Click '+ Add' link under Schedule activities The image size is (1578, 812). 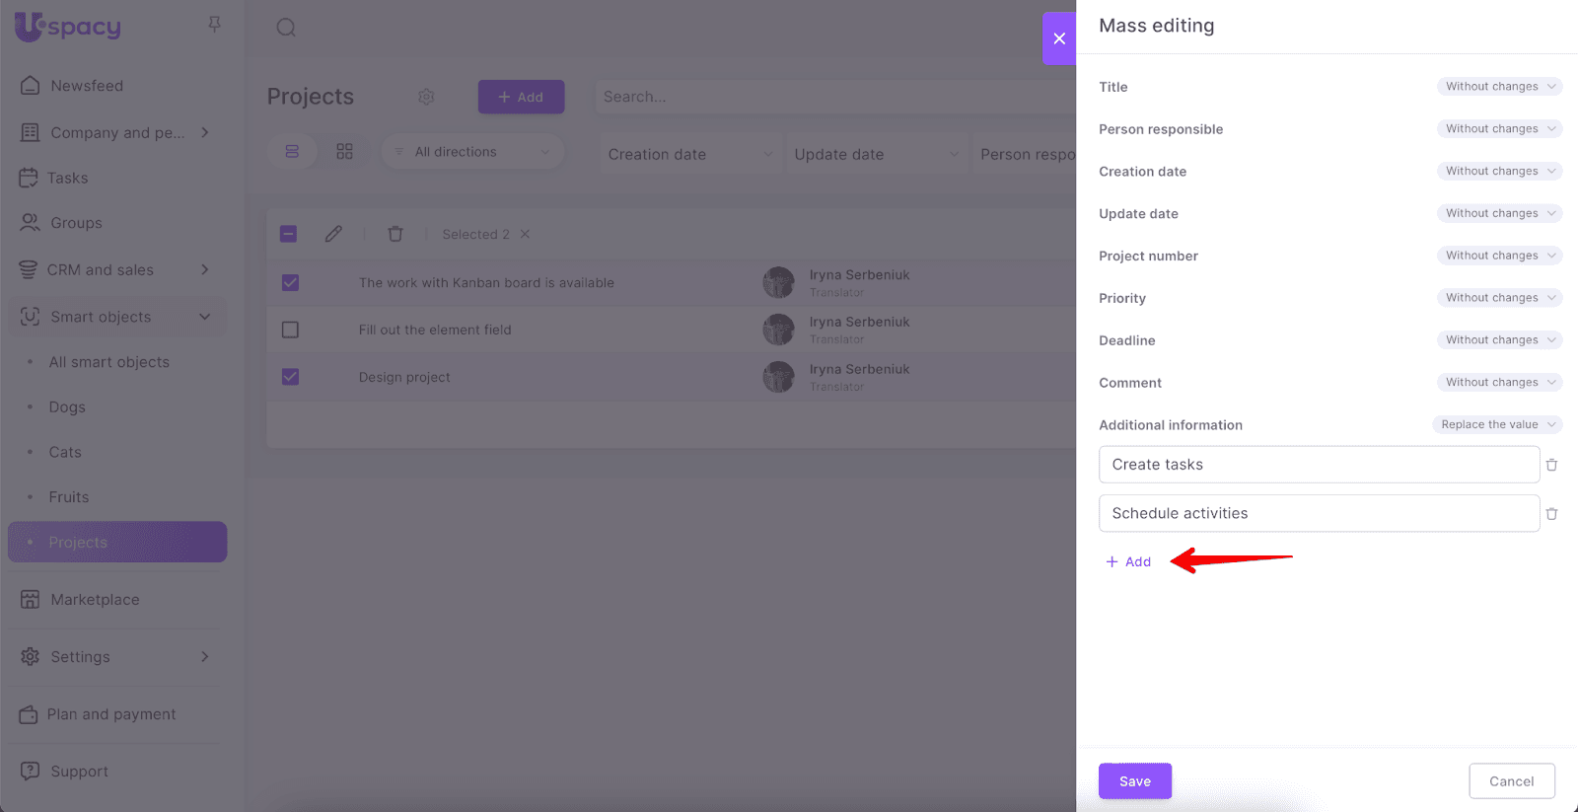1129,561
